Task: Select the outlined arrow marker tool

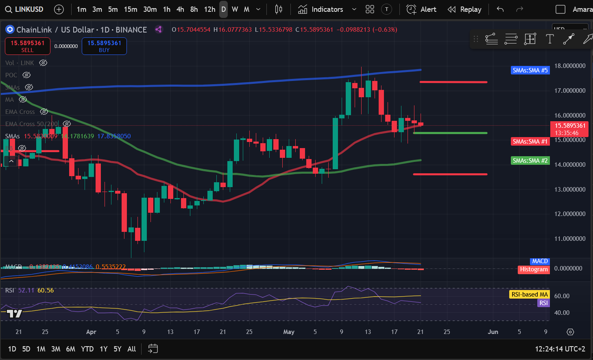Action: pos(588,39)
